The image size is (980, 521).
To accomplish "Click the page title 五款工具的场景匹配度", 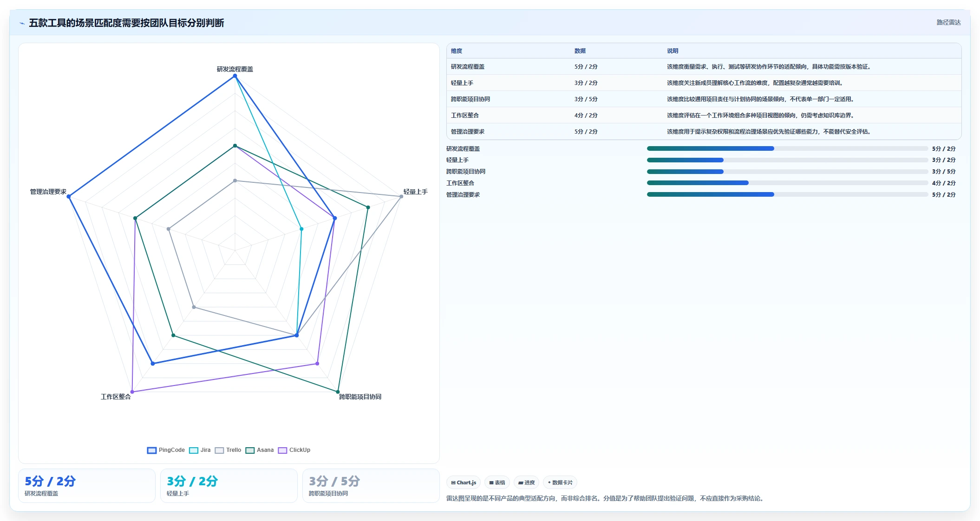I will 126,23.
